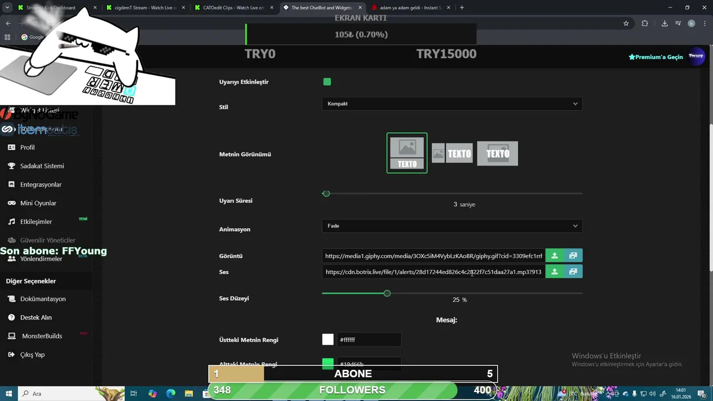Click Google bookmark in bookmarks bar
713x401 pixels.
pos(33,37)
